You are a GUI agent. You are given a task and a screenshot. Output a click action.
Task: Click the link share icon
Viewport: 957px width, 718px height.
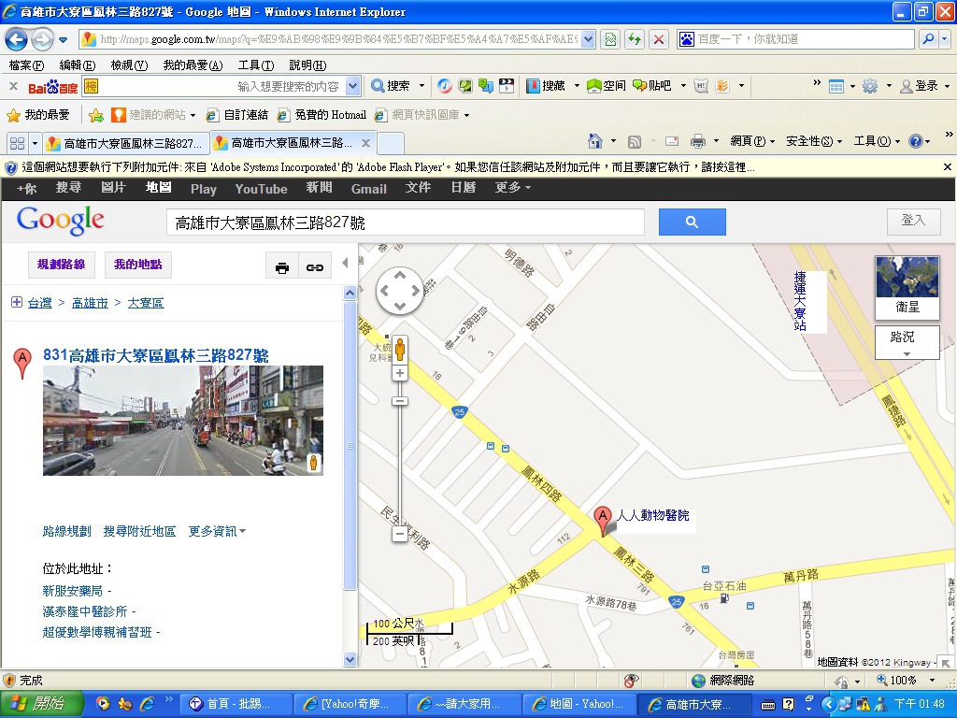[x=315, y=267]
